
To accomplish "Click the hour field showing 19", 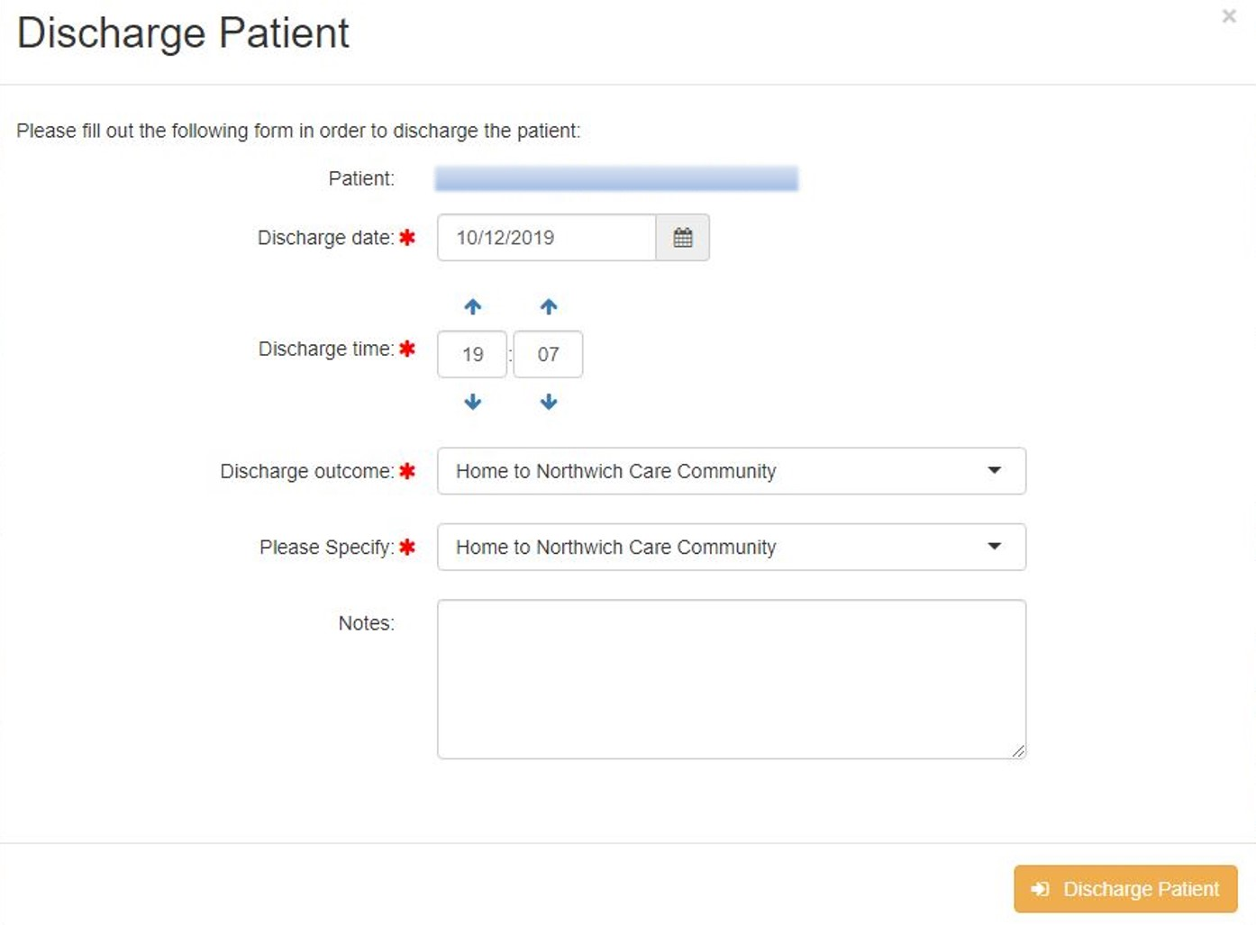I will pos(472,354).
